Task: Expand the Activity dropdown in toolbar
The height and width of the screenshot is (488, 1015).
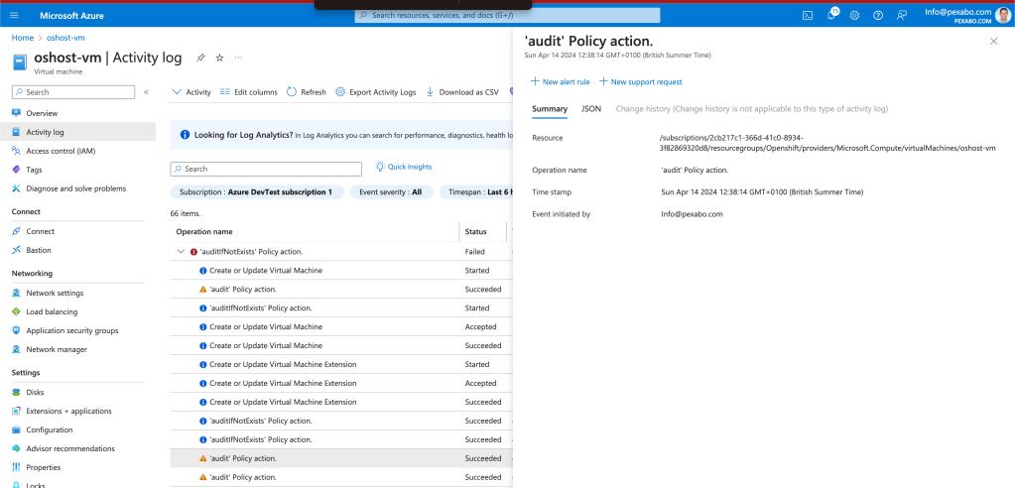Action: click(191, 92)
